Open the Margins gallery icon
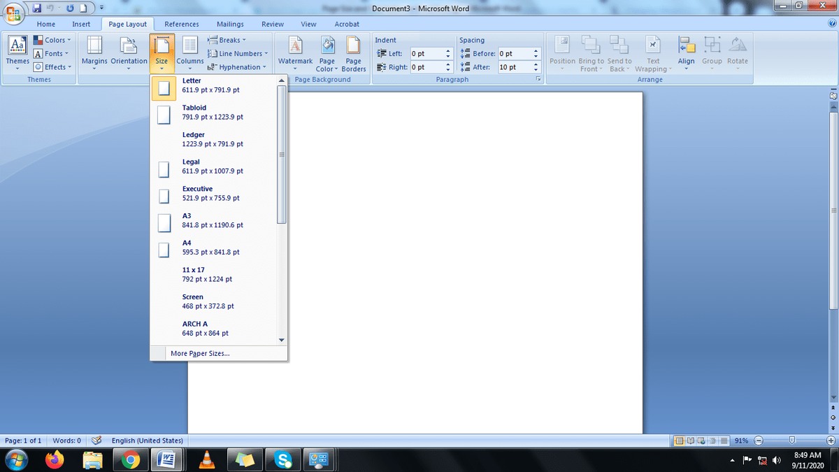 click(94, 52)
